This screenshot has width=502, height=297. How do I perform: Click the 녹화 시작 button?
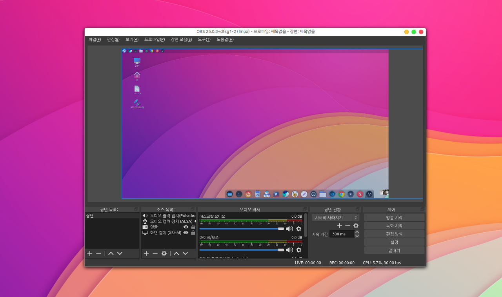[394, 226]
